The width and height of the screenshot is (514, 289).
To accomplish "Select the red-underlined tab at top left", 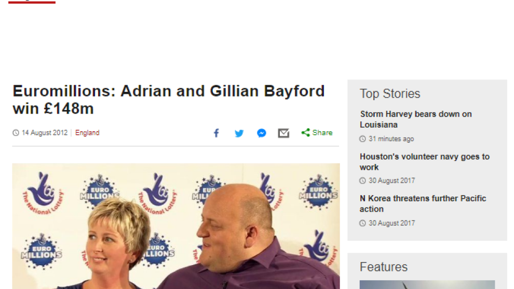I will [x=32, y=2].
